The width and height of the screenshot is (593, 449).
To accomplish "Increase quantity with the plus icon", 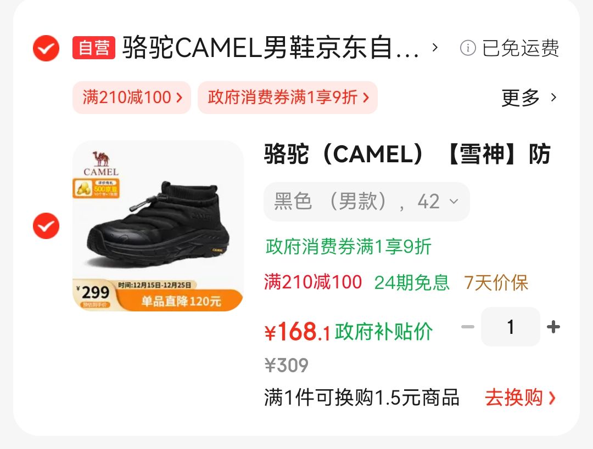I will click(553, 327).
